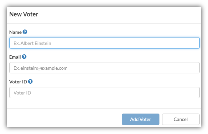Submit the form with Add Voter

click(141, 119)
